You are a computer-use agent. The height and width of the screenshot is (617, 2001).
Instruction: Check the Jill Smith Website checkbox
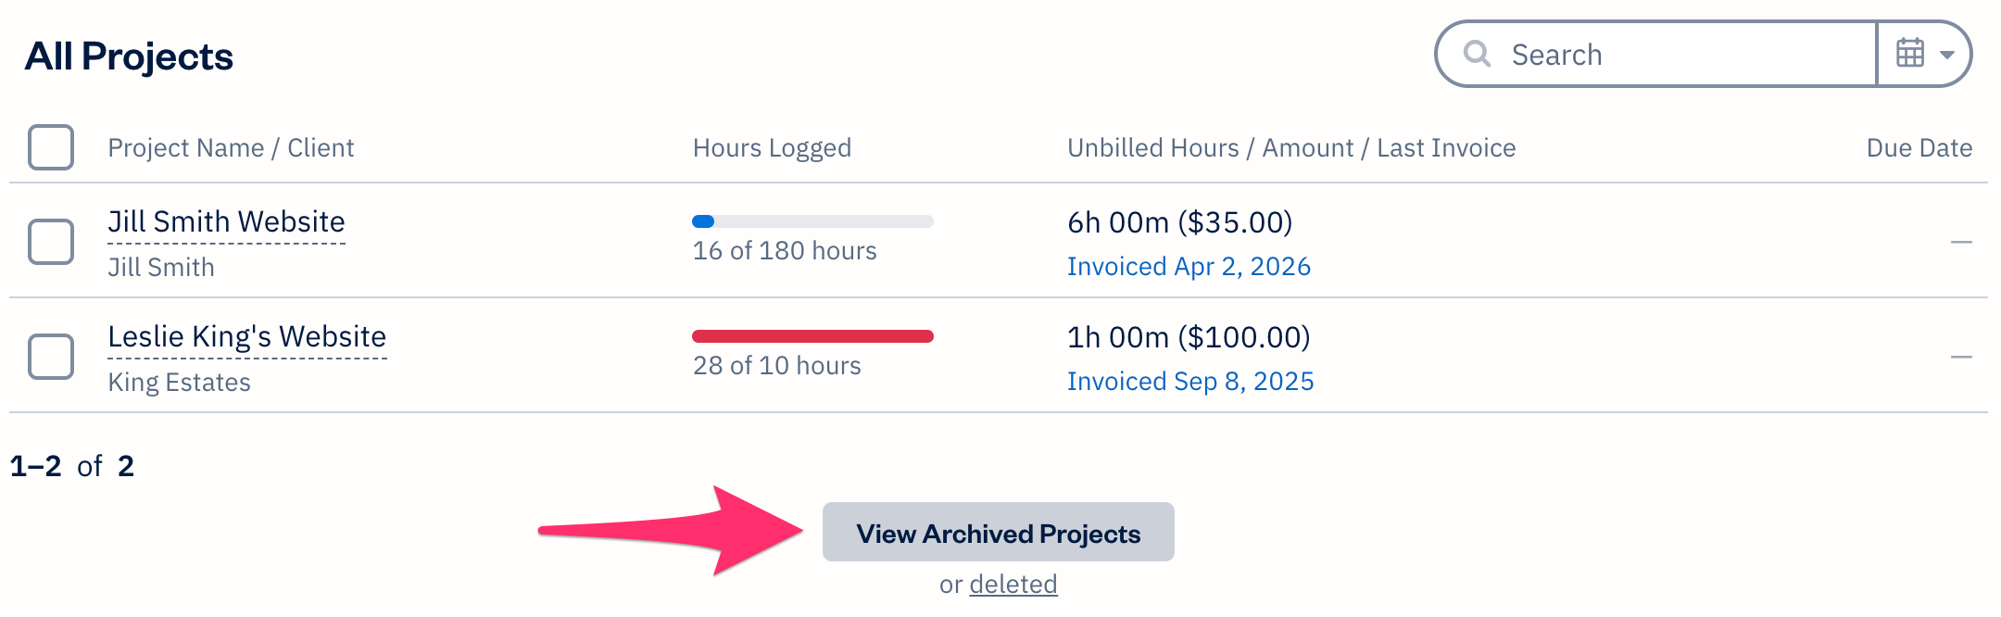coord(51,241)
